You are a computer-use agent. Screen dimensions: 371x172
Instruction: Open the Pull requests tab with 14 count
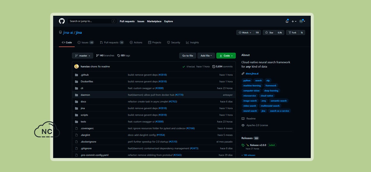(112, 42)
